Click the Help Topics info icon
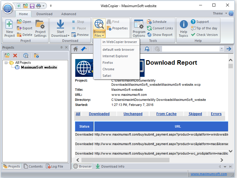 click(x=183, y=25)
